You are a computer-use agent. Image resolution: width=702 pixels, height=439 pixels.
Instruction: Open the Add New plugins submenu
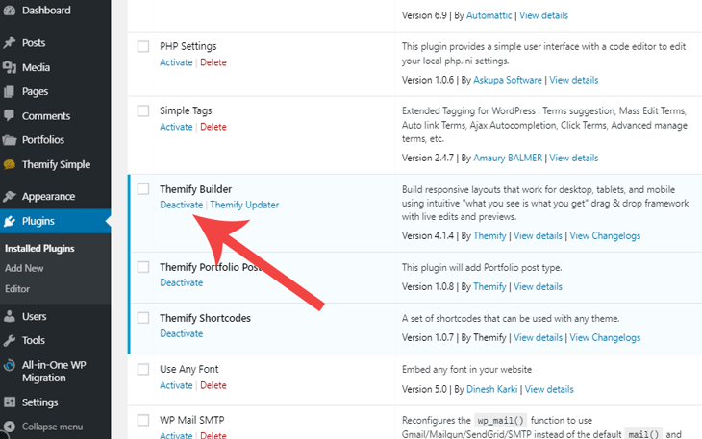pos(24,268)
